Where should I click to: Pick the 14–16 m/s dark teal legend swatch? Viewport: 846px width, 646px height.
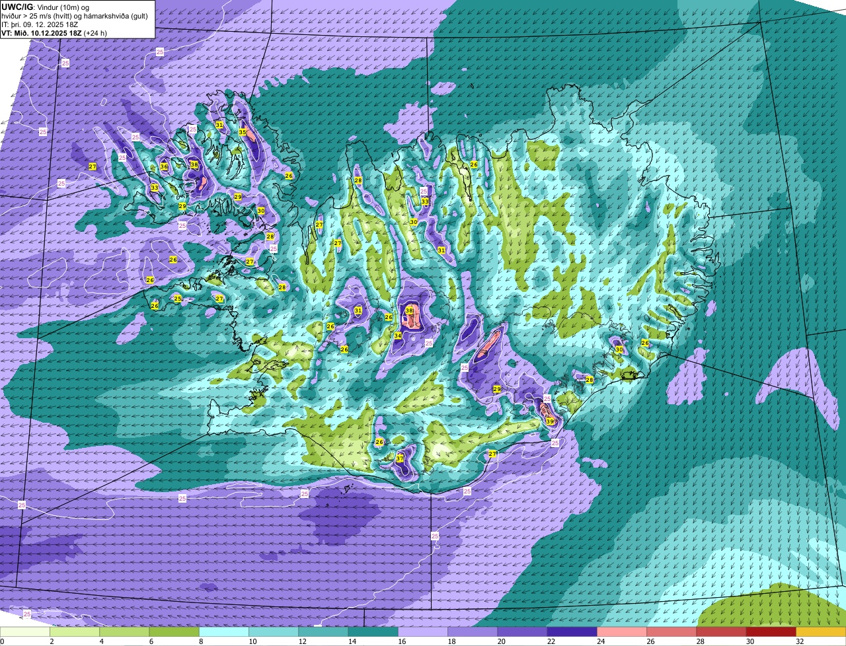pos(373,631)
